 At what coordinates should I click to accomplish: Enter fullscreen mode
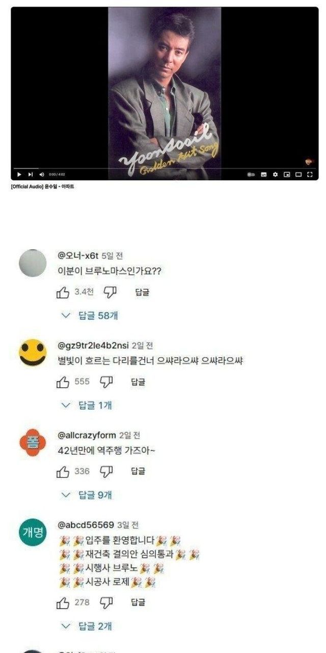309,174
